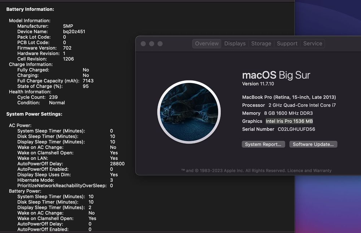
Task: Click the PrioritizeNetworkReachabilityOverSleep label
Action: pyautogui.click(x=62, y=186)
